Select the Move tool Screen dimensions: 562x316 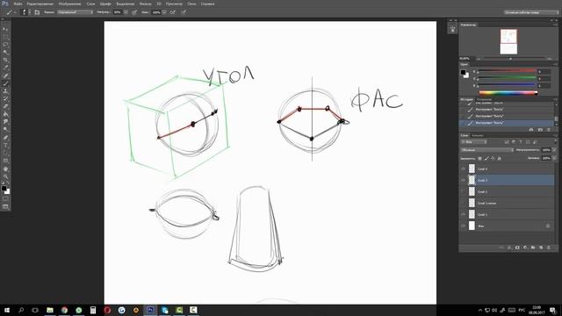coord(5,29)
